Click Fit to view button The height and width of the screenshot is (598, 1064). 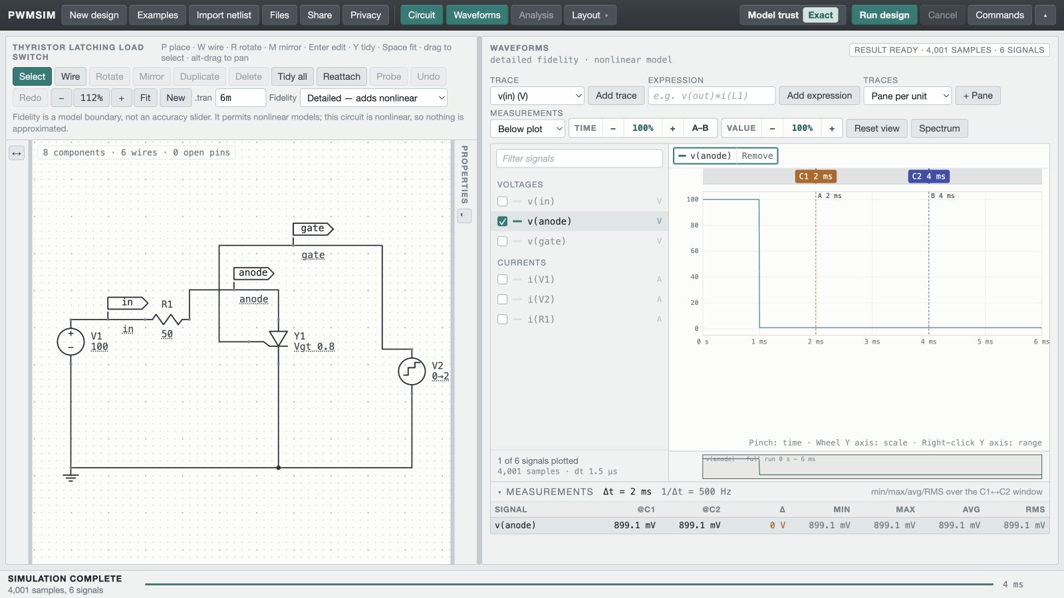(x=145, y=98)
